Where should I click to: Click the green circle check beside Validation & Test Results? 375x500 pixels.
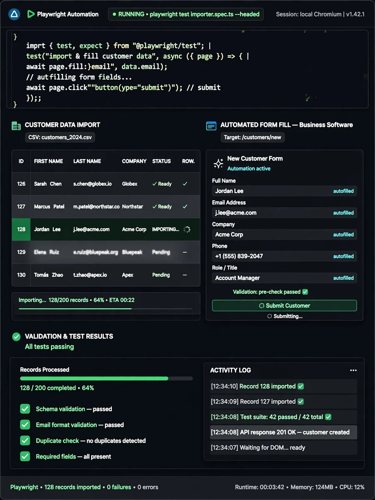pyautogui.click(x=16, y=336)
